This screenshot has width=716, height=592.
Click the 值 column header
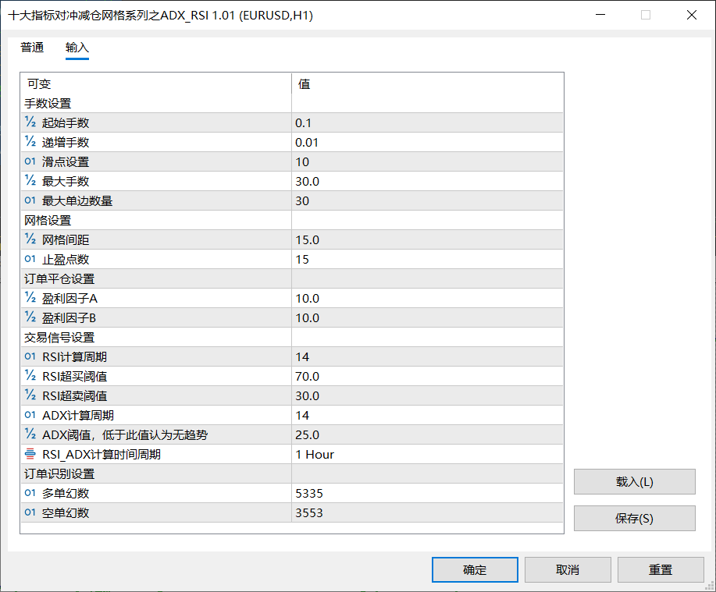[x=427, y=84]
